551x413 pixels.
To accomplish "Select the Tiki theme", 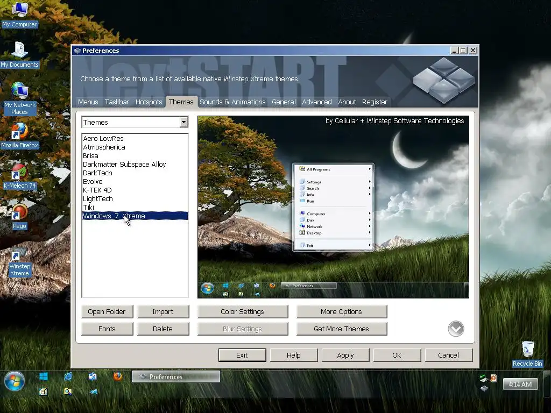I will (135, 207).
